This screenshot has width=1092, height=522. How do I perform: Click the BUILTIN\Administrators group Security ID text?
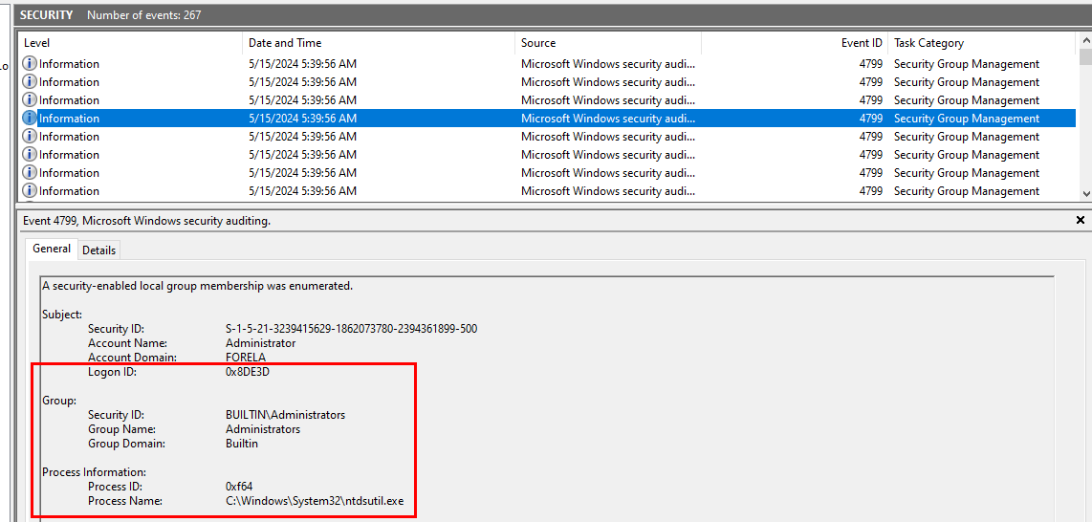pos(285,415)
